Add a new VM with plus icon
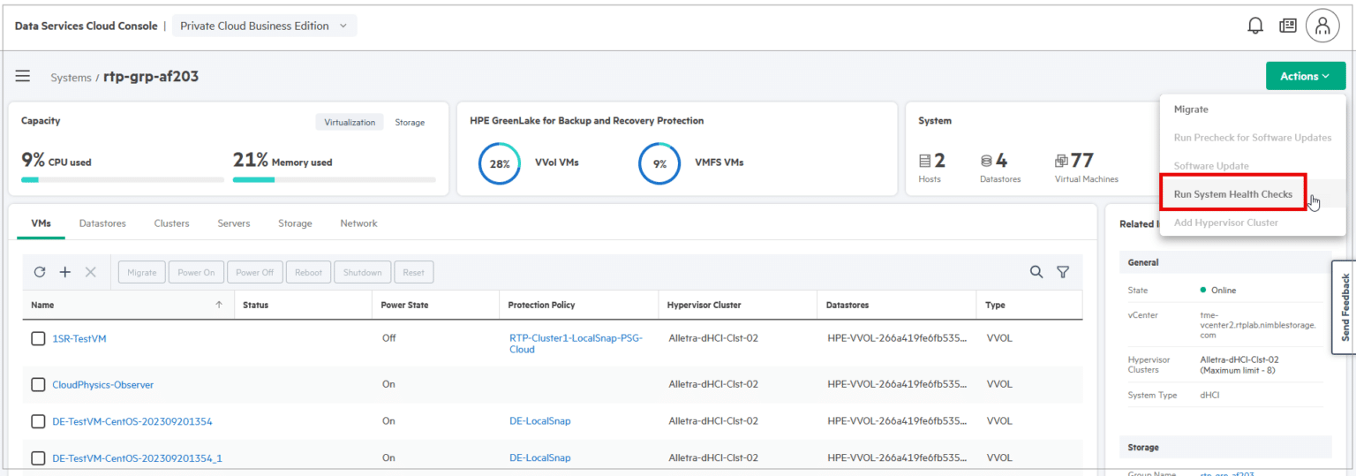The height and width of the screenshot is (476, 1356). point(64,272)
